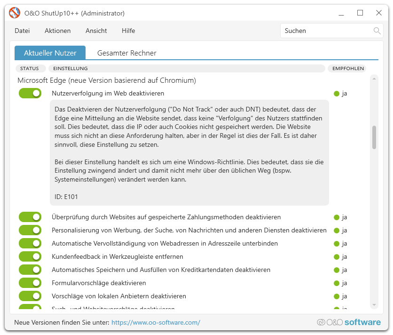Screen dimensions: 393x335
Task: Toggle Automatische Vervollständigung von Webadressen switch
Action: [30, 243]
